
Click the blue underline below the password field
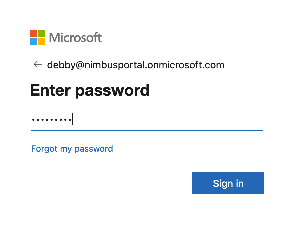click(x=147, y=131)
